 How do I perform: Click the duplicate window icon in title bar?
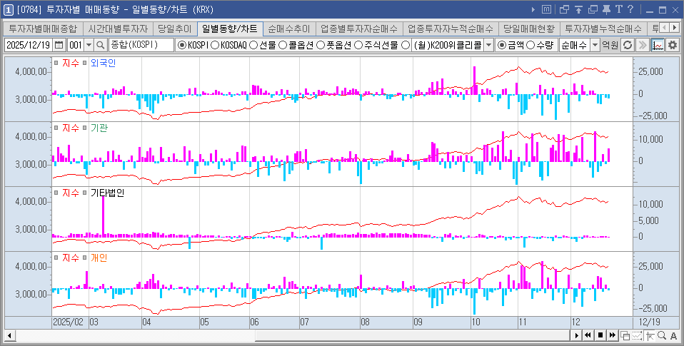tap(593, 9)
